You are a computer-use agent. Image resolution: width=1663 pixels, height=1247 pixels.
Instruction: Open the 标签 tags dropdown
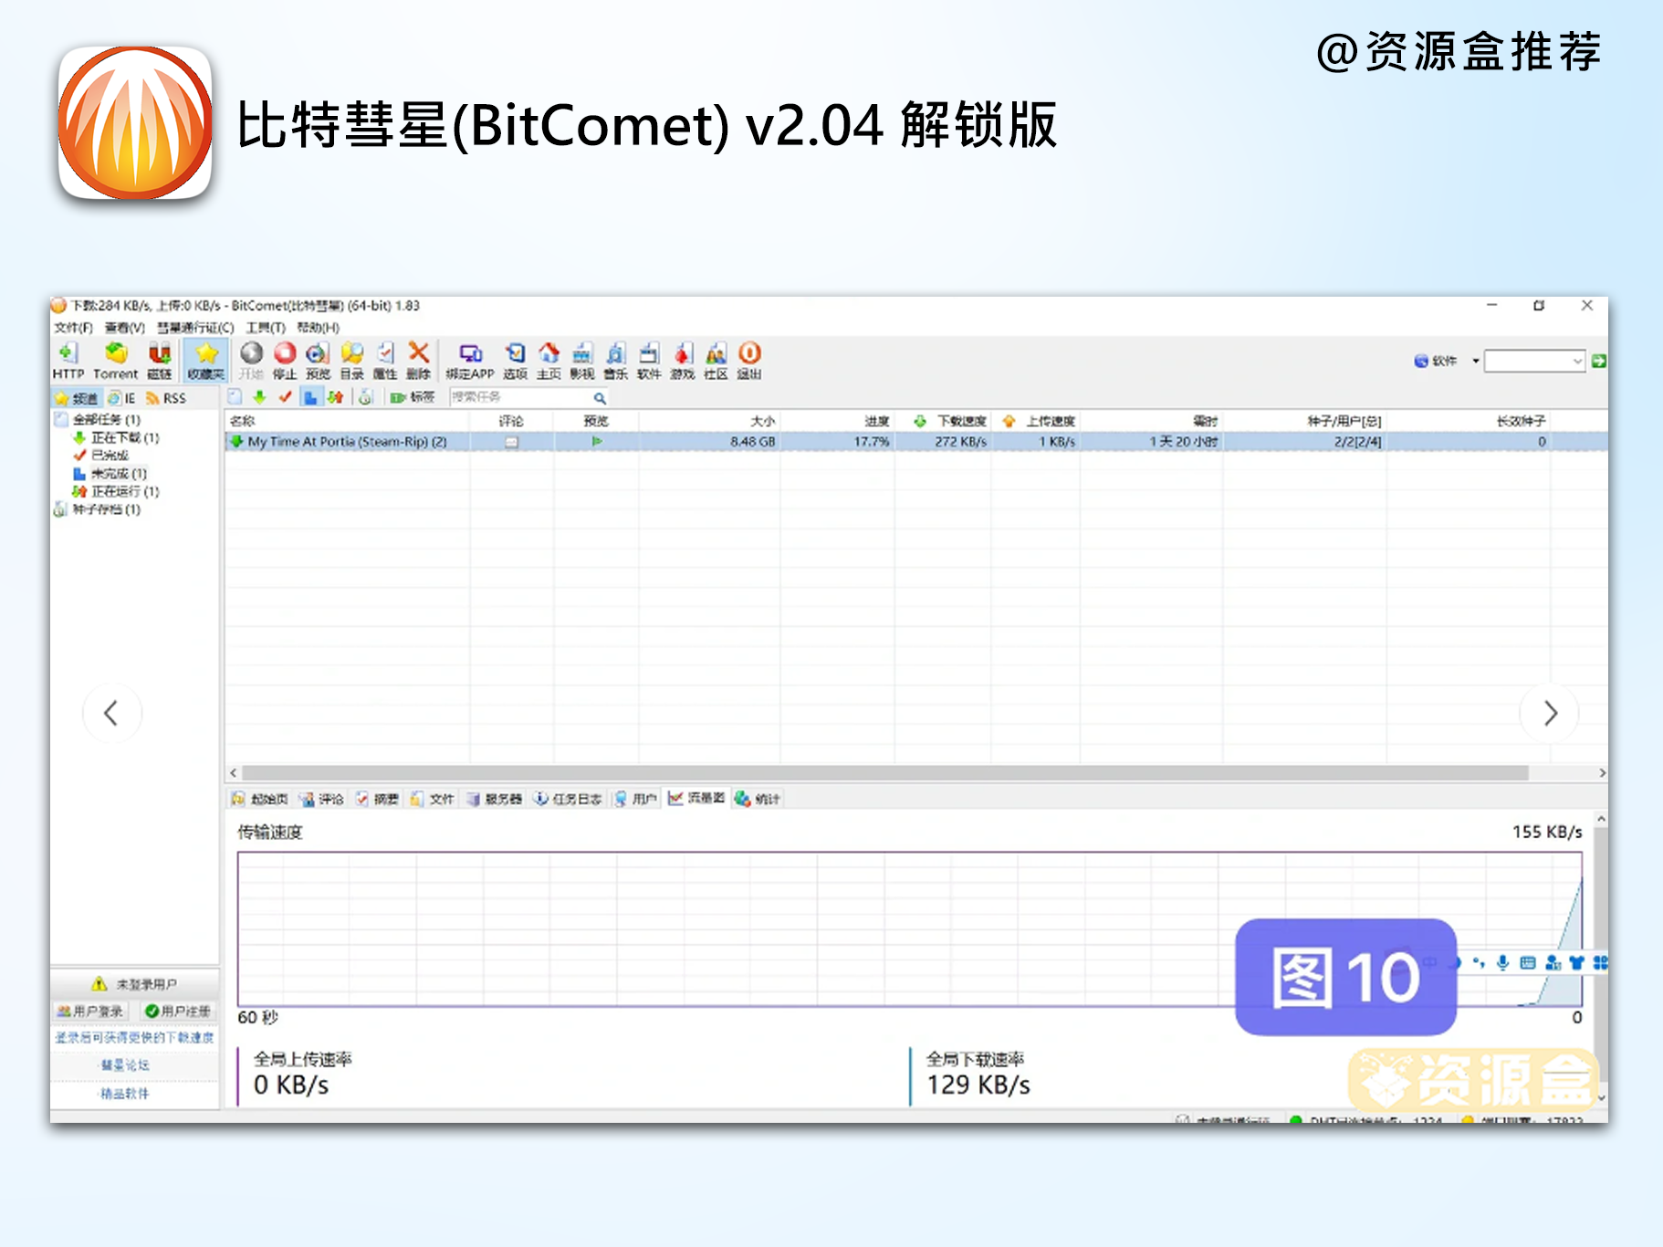click(x=413, y=397)
